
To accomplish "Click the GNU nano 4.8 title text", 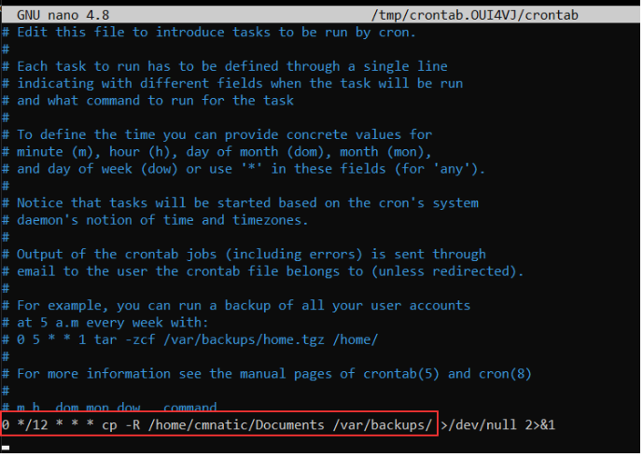I will [x=60, y=16].
